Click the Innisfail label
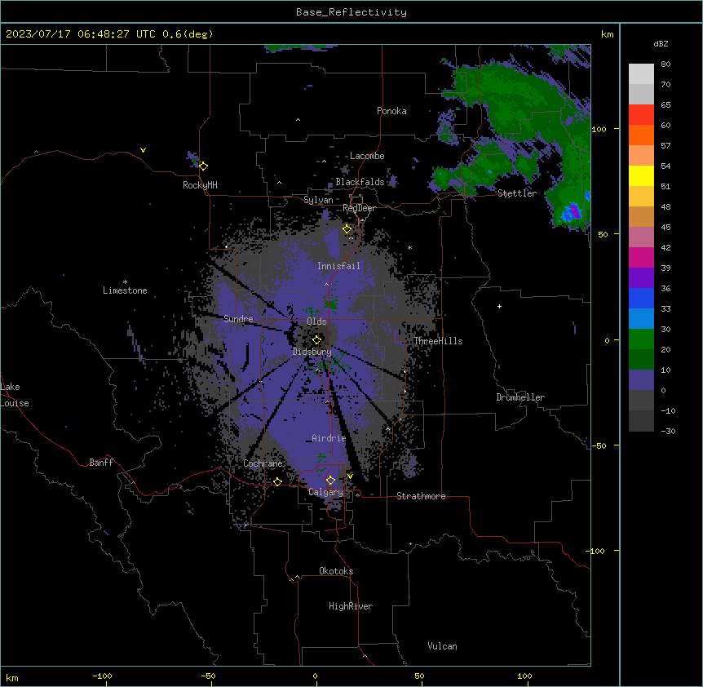 338,266
